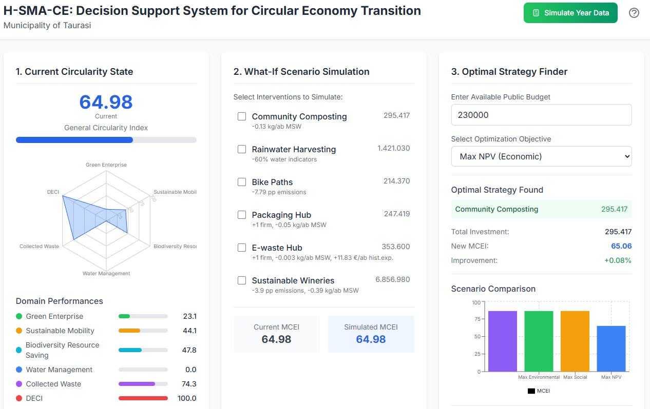Image resolution: width=650 pixels, height=409 pixels.
Task: Check the Rainwater Harvesting intervention
Action: pos(242,149)
